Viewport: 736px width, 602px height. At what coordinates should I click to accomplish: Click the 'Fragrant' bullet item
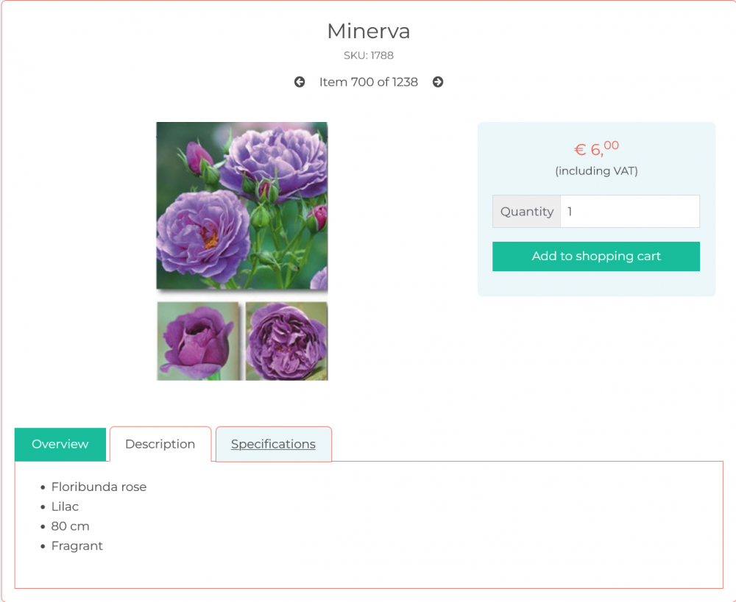(77, 545)
